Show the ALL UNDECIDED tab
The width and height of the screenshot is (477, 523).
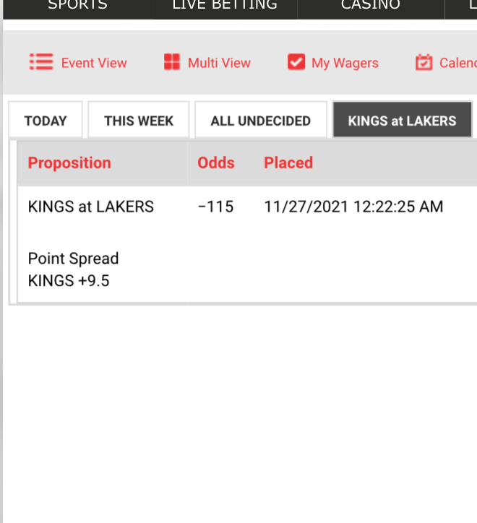[260, 121]
